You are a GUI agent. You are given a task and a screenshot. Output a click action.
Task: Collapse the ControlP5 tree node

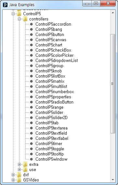coord(13,14)
